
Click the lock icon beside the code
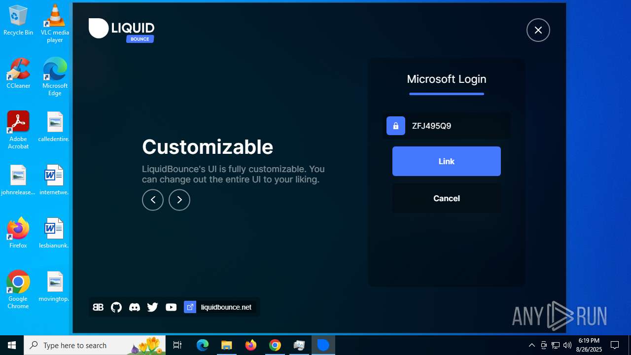tap(396, 126)
